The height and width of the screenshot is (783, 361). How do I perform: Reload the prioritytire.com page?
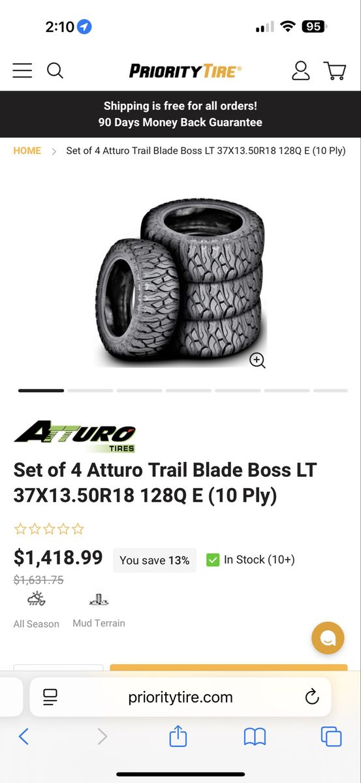(x=312, y=696)
